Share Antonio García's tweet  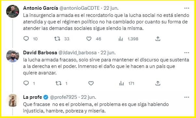coord(158,39)
